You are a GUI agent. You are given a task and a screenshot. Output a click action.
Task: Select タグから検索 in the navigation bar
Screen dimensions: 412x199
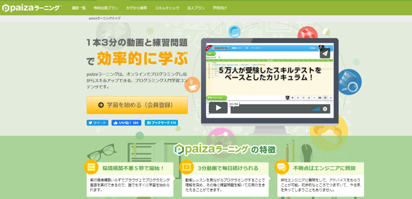click(x=136, y=8)
